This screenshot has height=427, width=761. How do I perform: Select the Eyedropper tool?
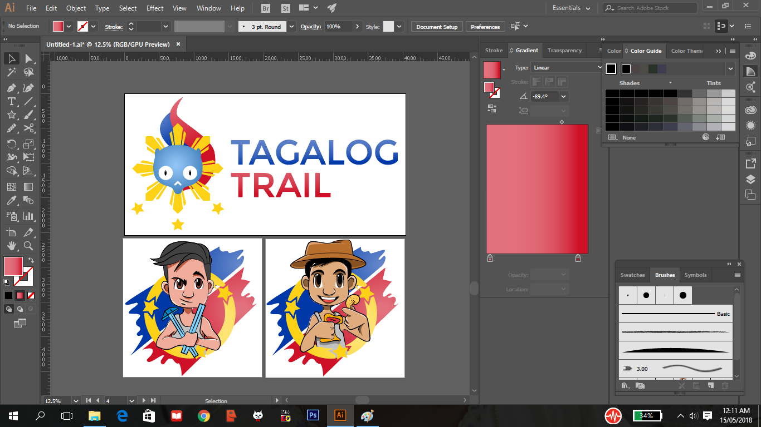pos(11,201)
